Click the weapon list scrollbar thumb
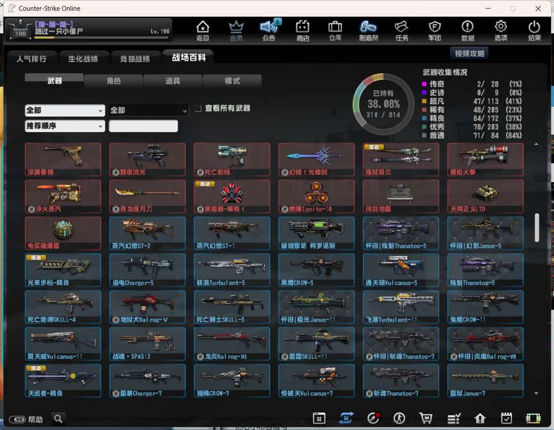The image size is (554, 430). tap(537, 228)
